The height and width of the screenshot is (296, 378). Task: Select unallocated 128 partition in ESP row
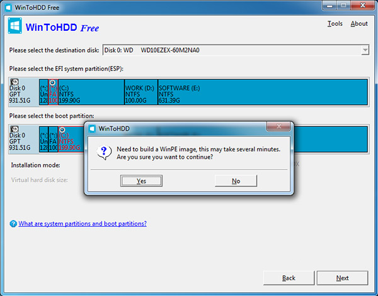coord(43,92)
